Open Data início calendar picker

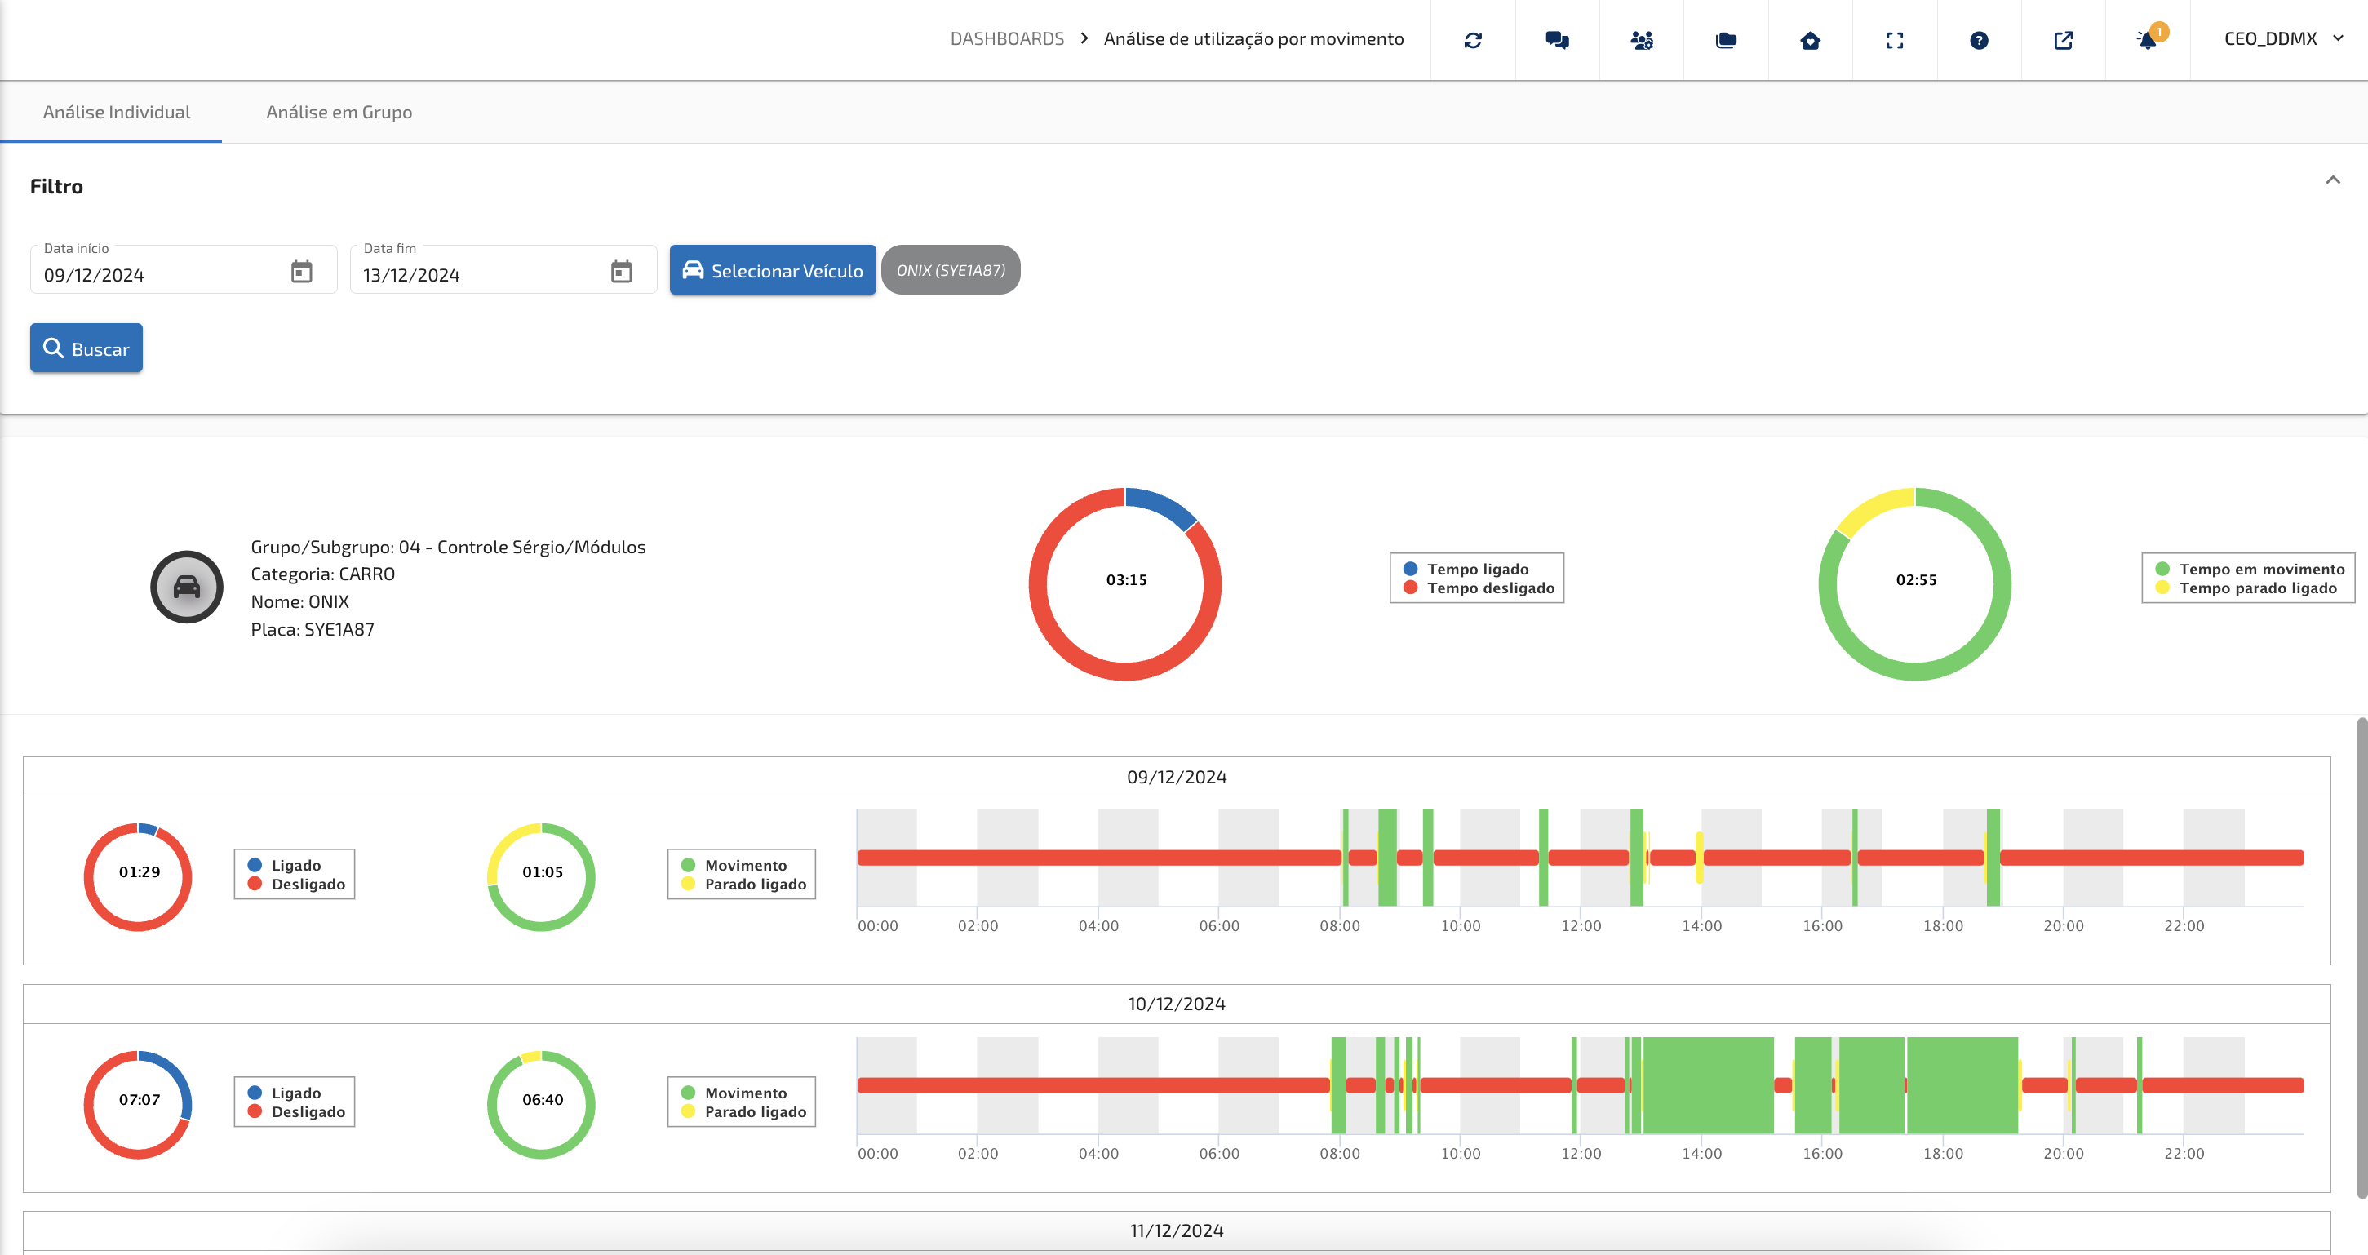click(302, 273)
